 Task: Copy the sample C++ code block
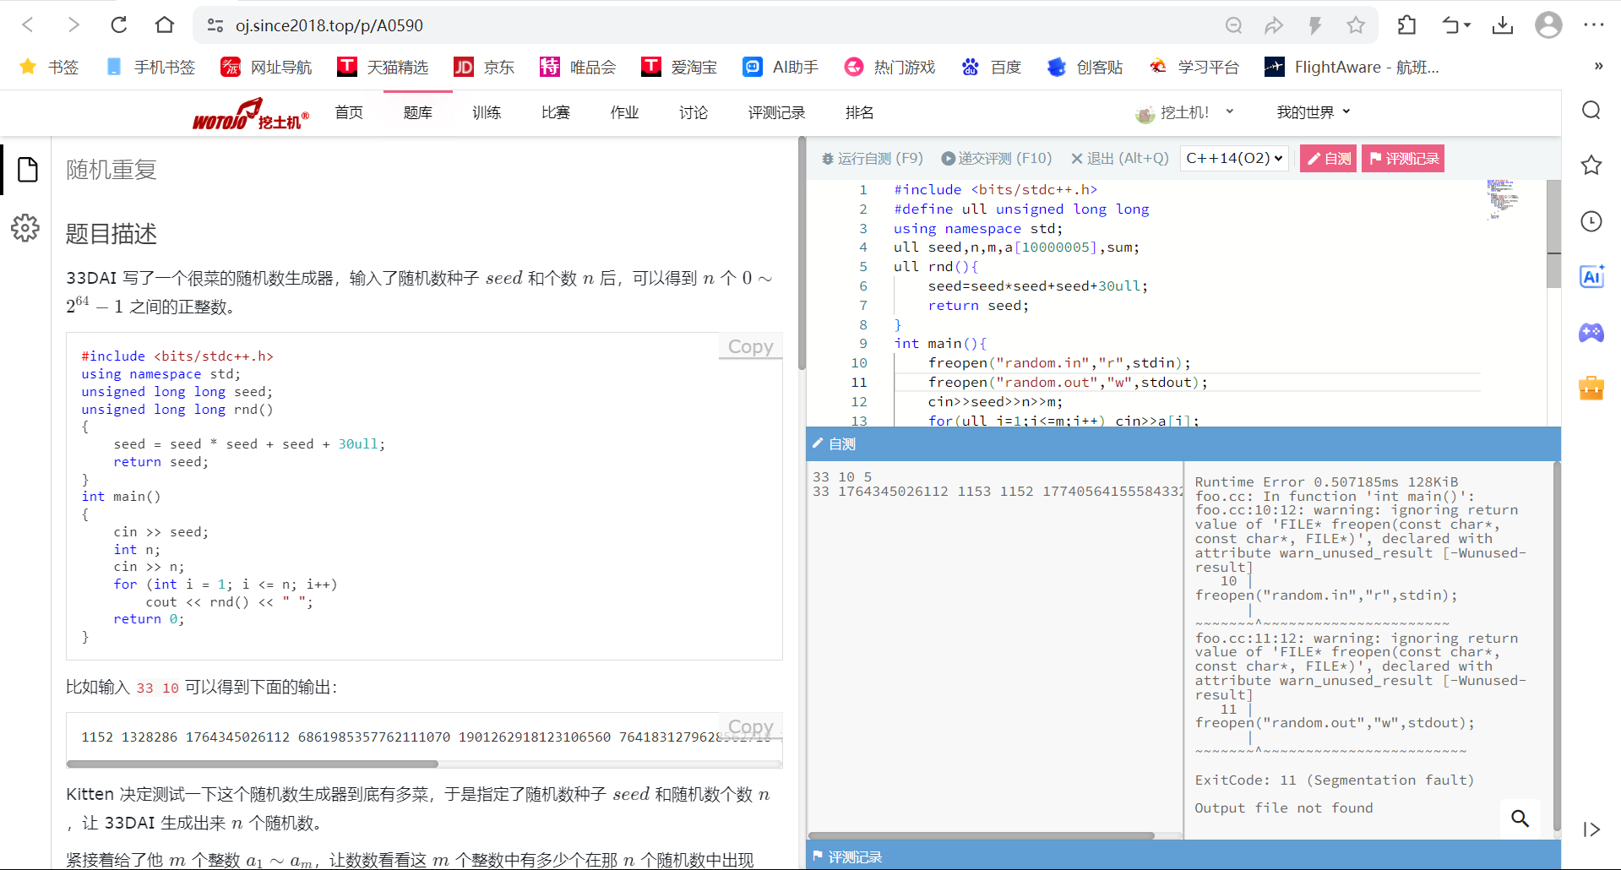point(750,346)
